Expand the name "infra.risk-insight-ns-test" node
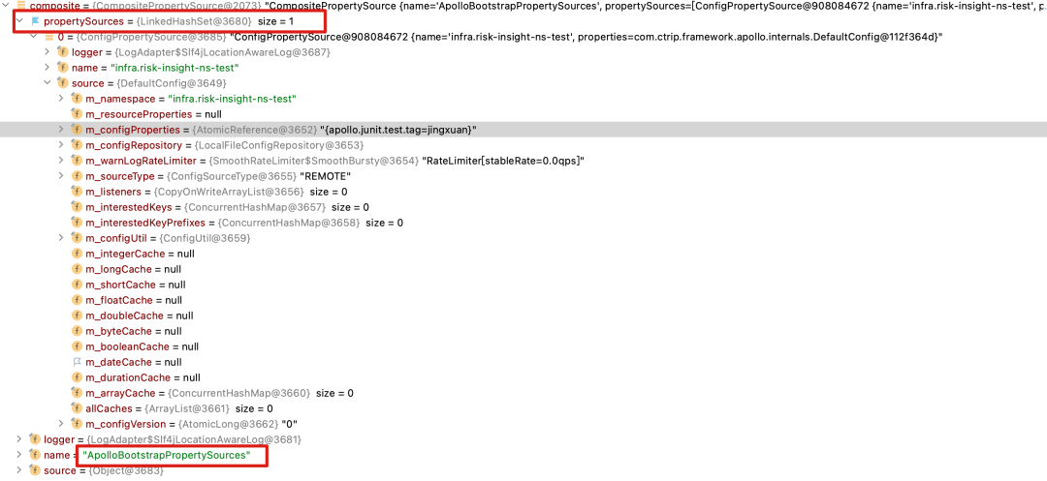 click(x=48, y=68)
